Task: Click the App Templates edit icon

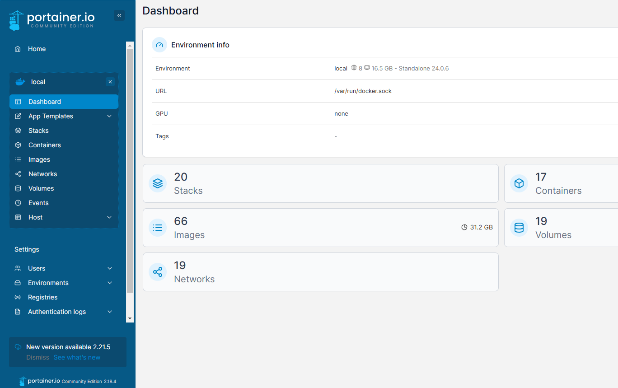Action: coord(18,116)
